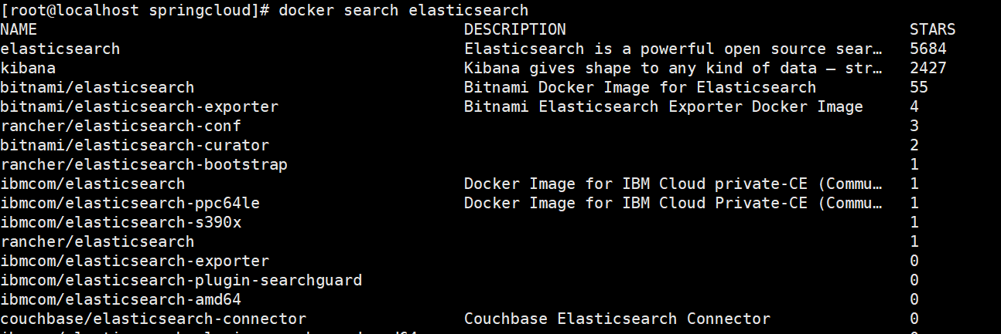
Task: Select the STARS column header
Action: (x=933, y=29)
